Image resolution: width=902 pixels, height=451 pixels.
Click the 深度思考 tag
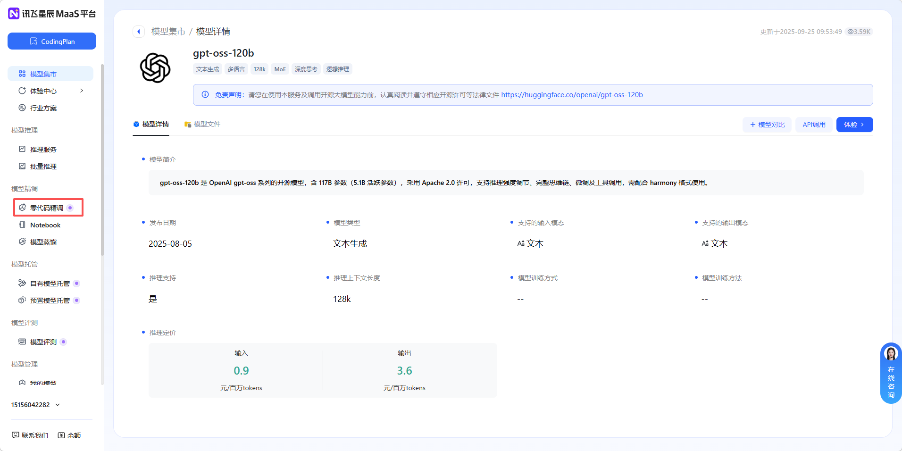tap(306, 69)
